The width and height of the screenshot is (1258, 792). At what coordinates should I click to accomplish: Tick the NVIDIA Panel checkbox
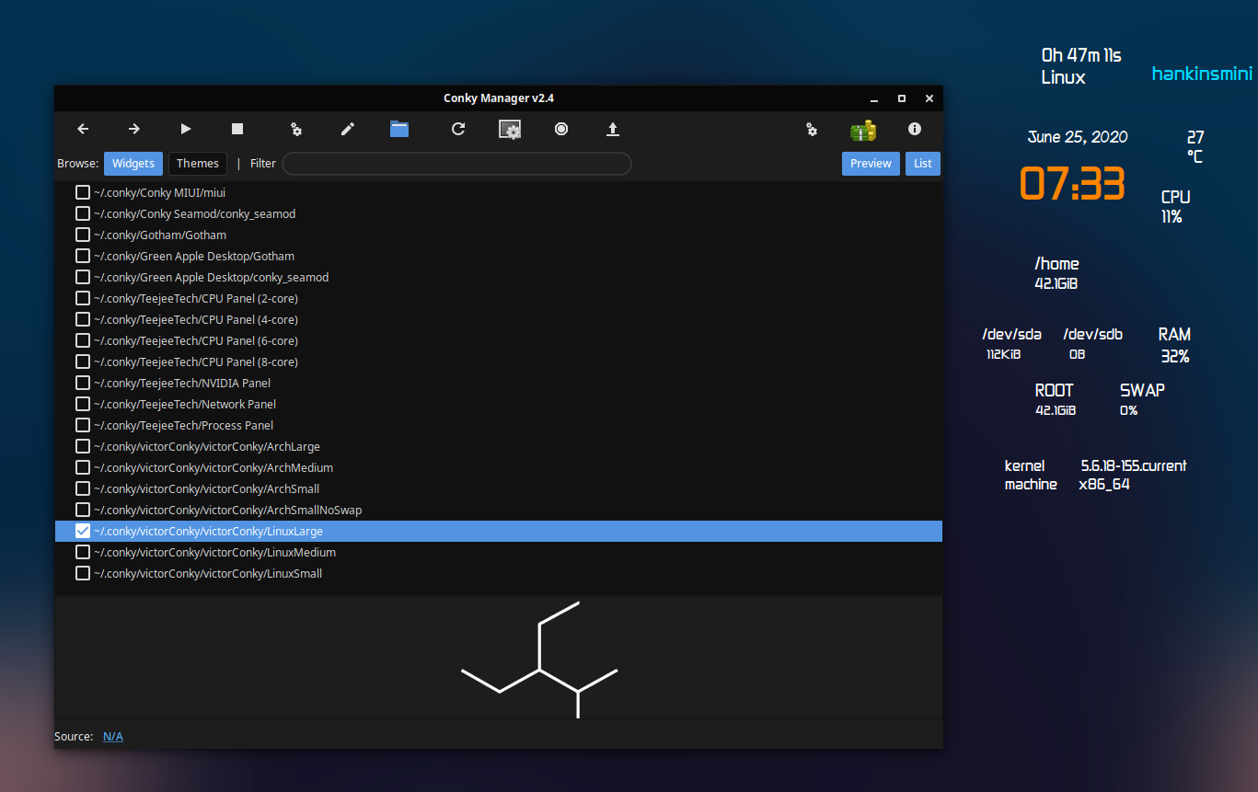[83, 383]
